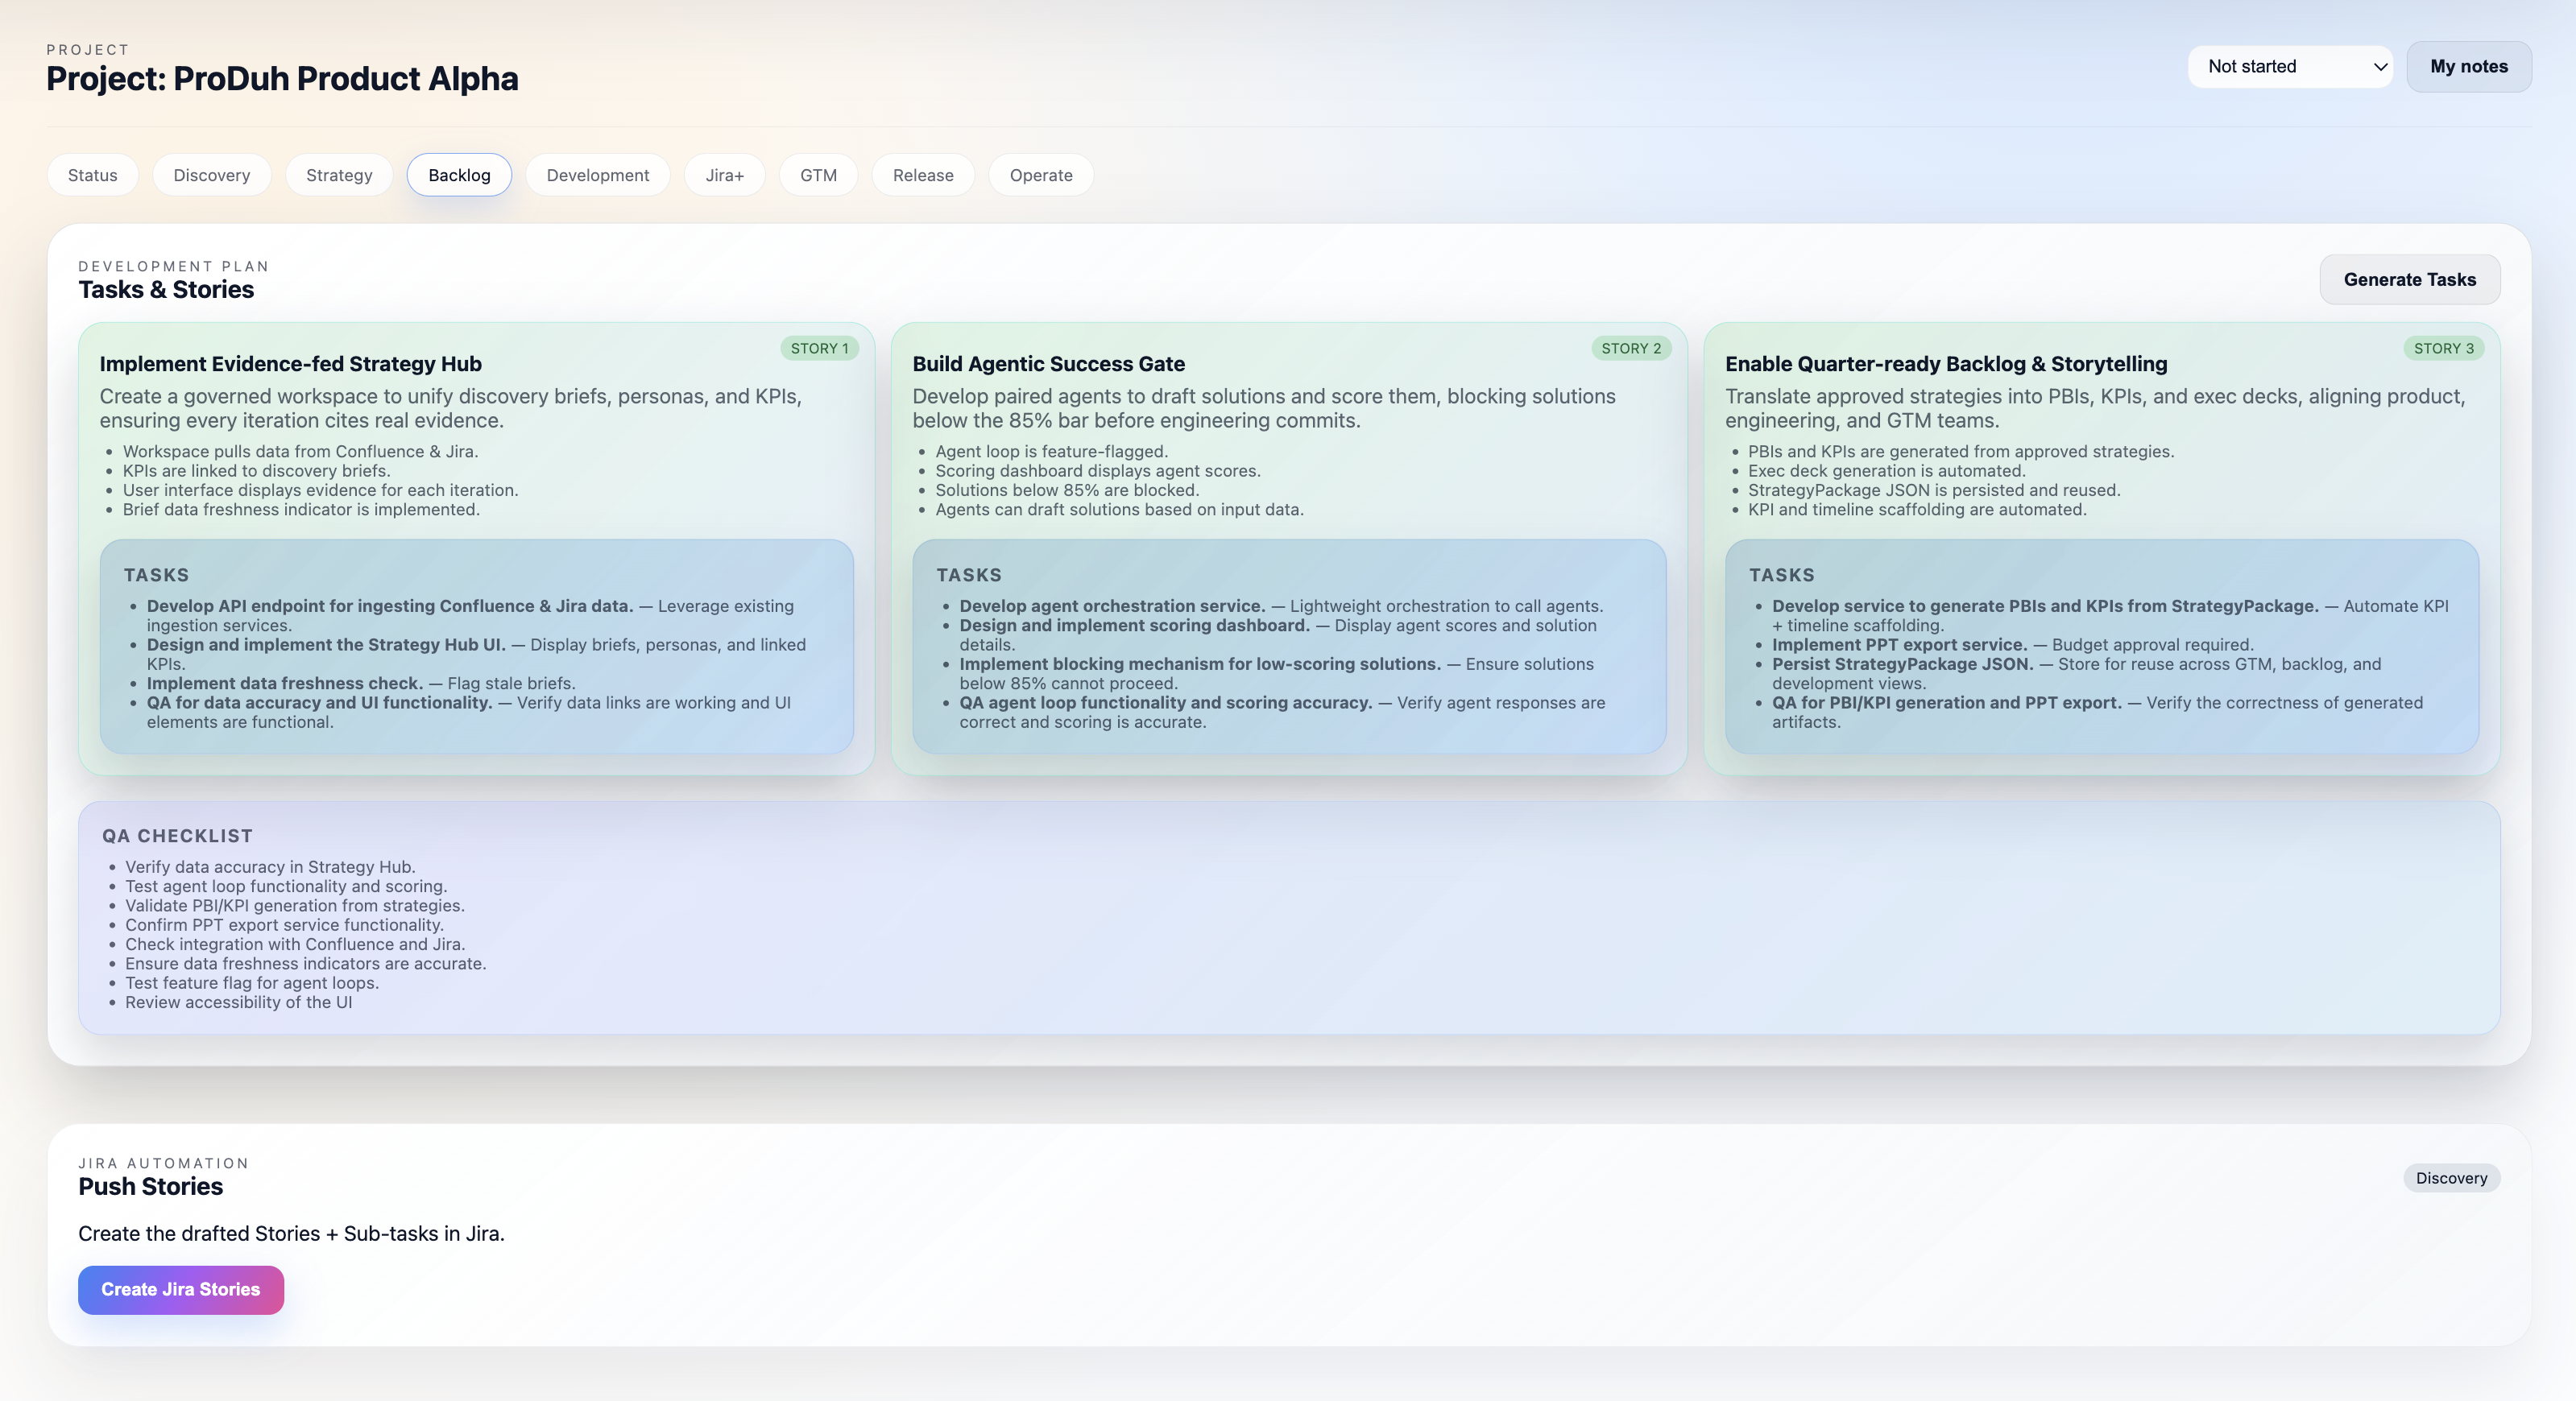
Task: Switch to the Status tab
Action: click(x=93, y=175)
